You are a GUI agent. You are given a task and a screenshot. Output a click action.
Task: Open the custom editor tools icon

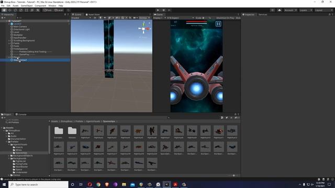coord(38,10)
